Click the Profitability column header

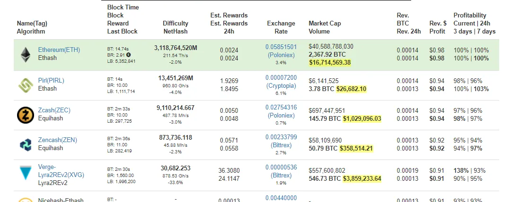tap(475, 24)
